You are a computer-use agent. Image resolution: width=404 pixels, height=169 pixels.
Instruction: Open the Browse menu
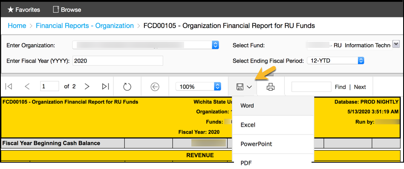tap(67, 10)
